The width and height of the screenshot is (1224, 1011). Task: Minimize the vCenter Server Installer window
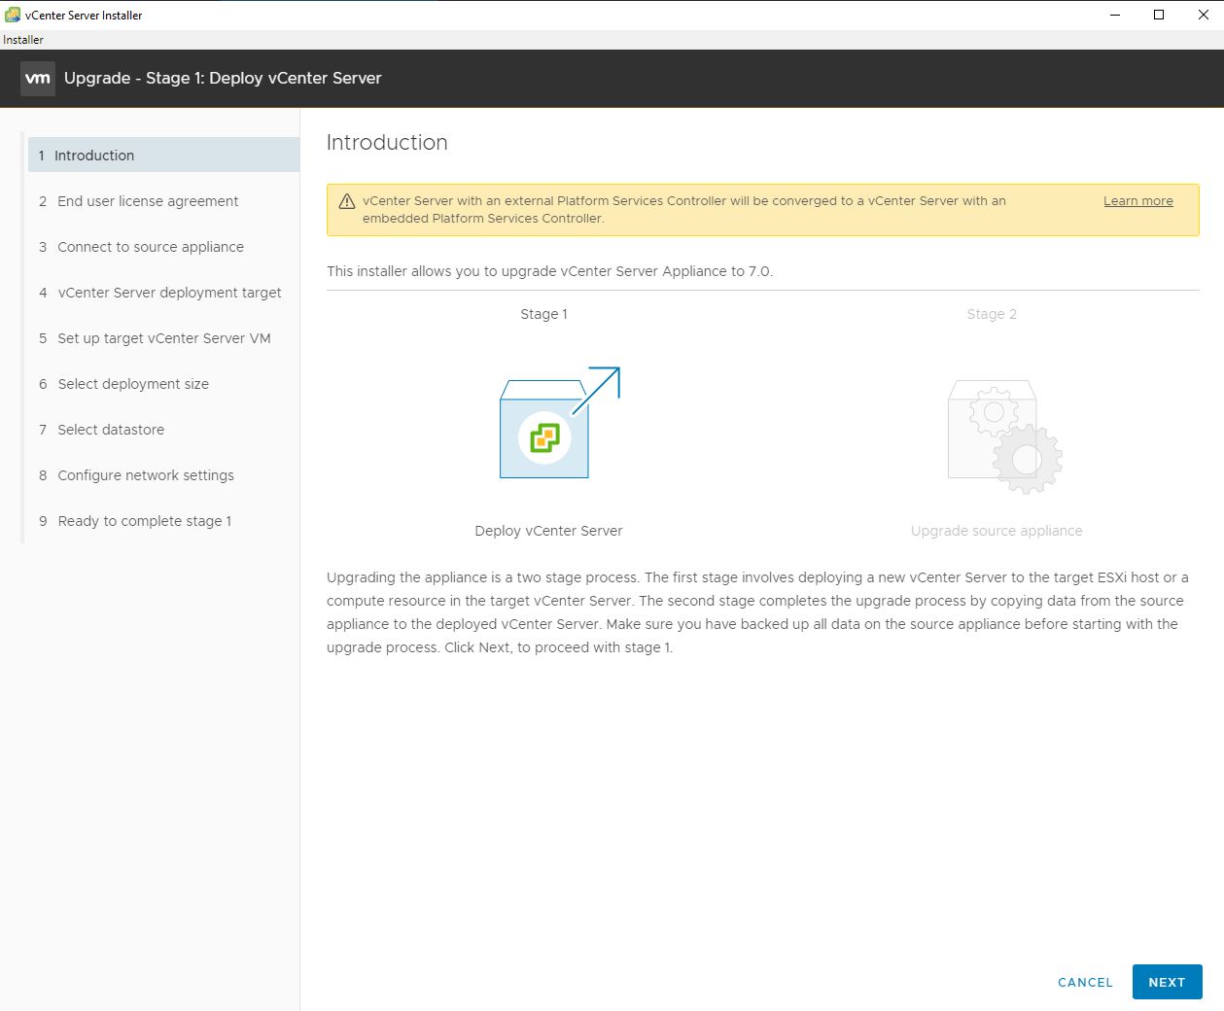coord(1114,15)
